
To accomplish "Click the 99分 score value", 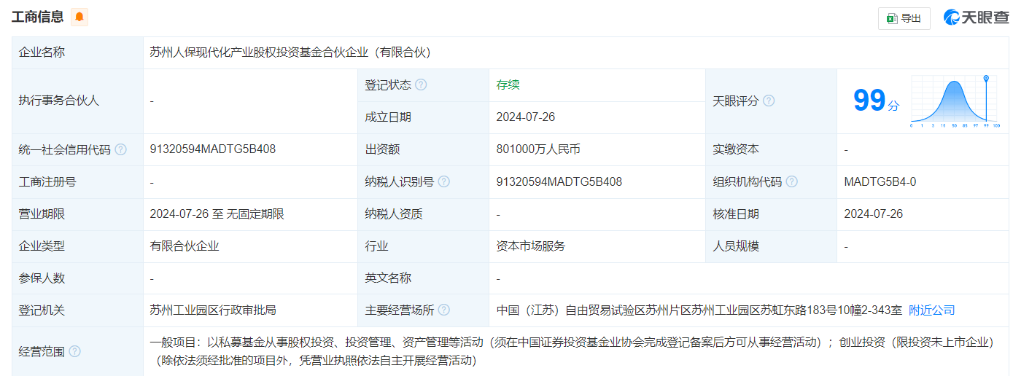I will pos(876,101).
